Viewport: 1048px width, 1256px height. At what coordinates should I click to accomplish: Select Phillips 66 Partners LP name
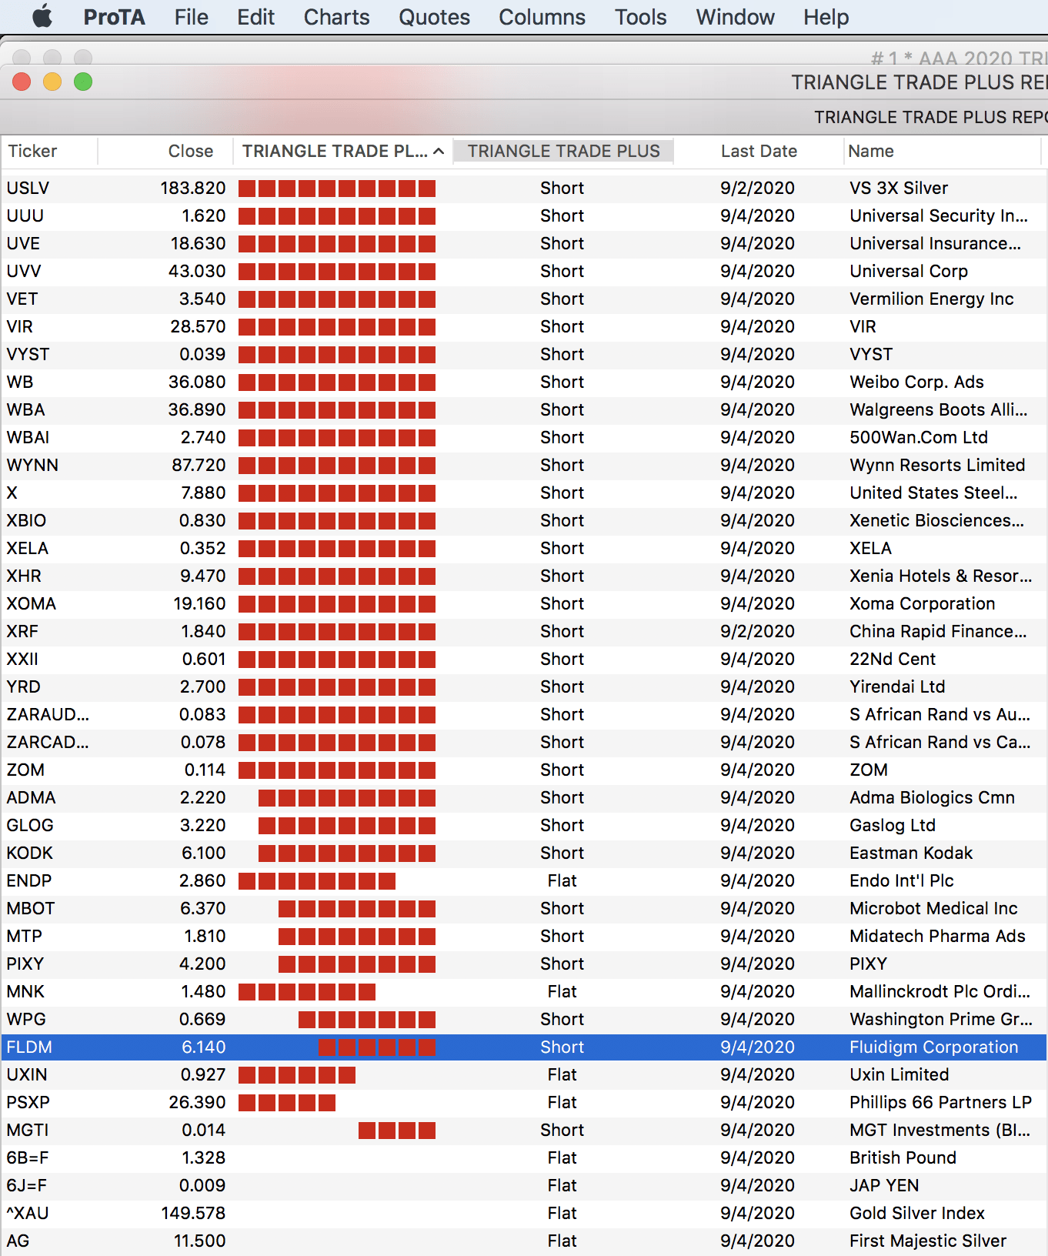pos(940,1102)
